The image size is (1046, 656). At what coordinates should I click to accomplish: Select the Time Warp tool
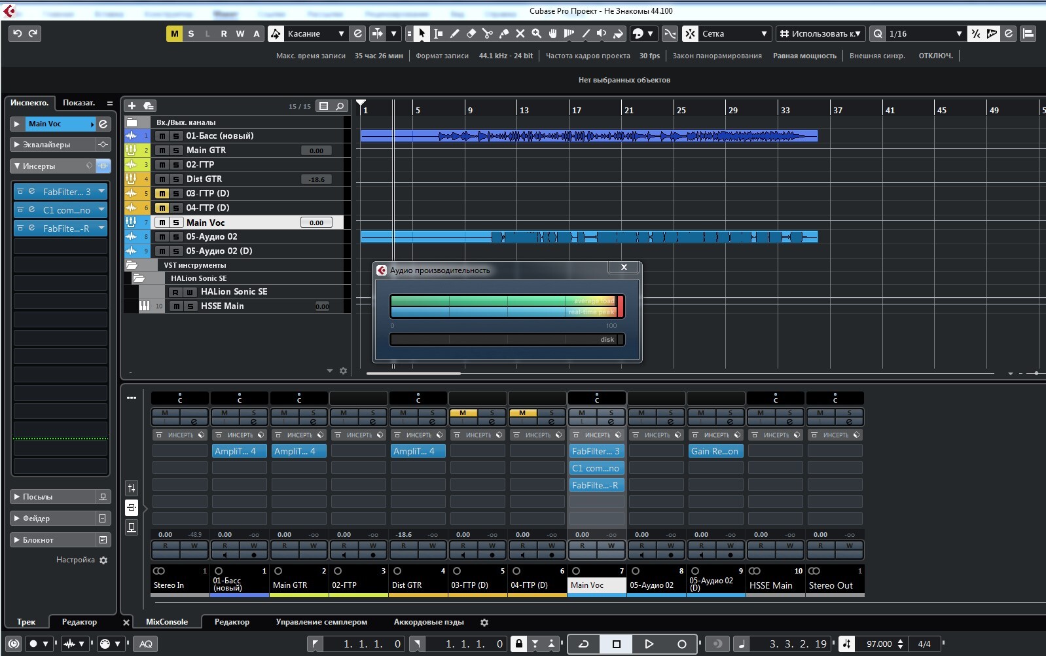tap(569, 33)
